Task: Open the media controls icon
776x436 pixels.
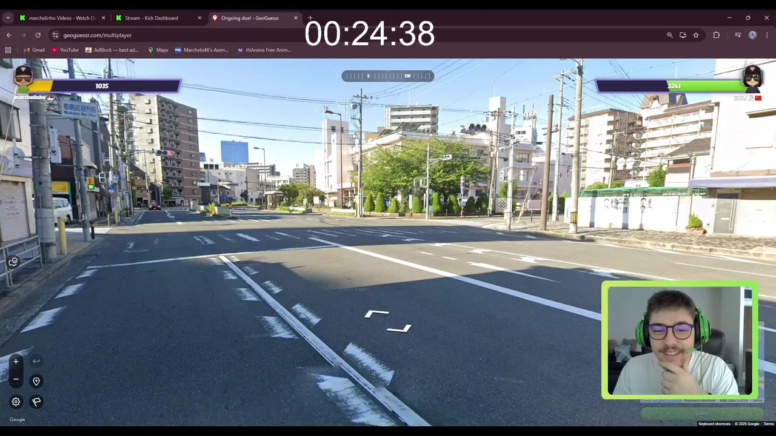Action: (x=738, y=35)
